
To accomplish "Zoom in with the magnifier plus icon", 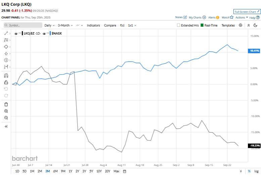I will pos(6,111).
